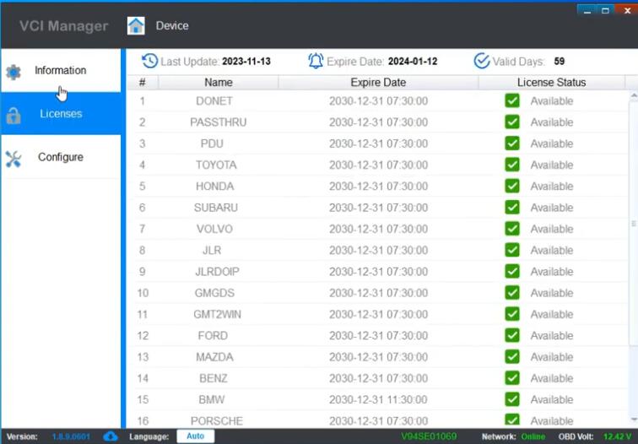Toggle the green checkbox for PDU
This screenshot has width=638, height=444.
pos(512,143)
